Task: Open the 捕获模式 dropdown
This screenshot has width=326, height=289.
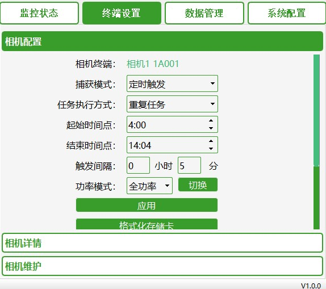Action: [172, 83]
